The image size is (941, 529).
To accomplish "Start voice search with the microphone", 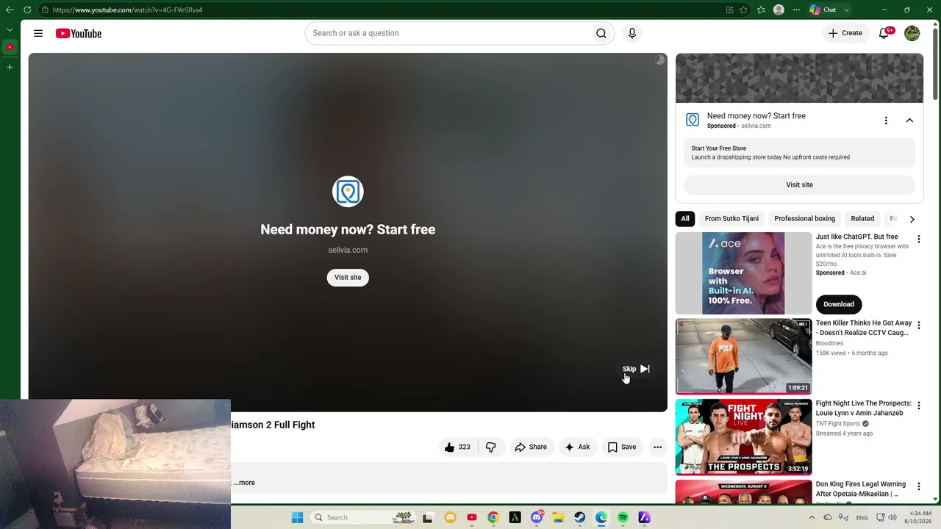I will point(631,33).
